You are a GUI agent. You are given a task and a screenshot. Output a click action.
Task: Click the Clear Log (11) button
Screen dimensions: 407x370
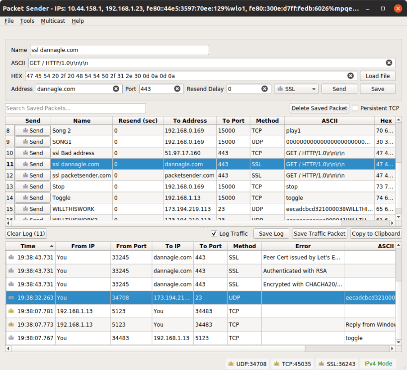26,234
